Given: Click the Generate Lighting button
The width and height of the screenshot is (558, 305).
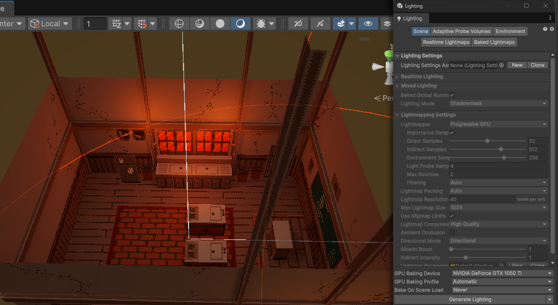Looking at the screenshot, I should (469, 299).
